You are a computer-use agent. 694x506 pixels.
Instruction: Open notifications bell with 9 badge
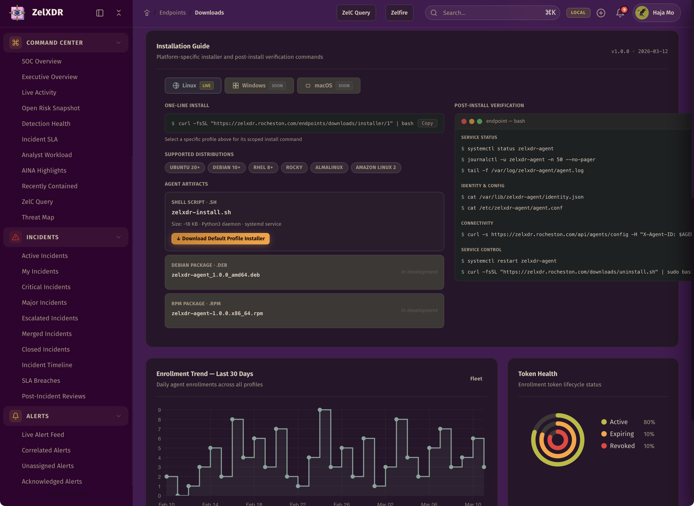(620, 13)
